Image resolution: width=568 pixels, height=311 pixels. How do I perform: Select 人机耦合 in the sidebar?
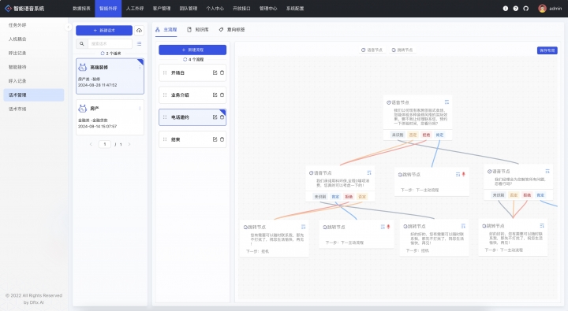click(34, 39)
